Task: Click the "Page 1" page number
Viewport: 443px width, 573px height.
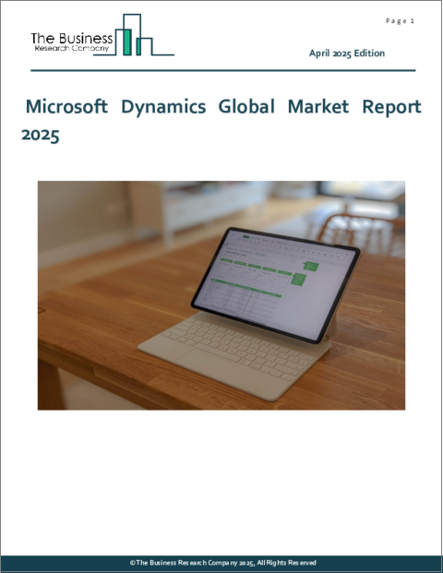Action: (400, 21)
